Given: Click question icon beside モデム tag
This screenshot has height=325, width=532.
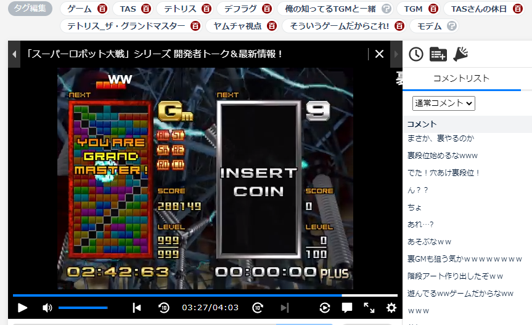Looking at the screenshot, I should pos(452,26).
